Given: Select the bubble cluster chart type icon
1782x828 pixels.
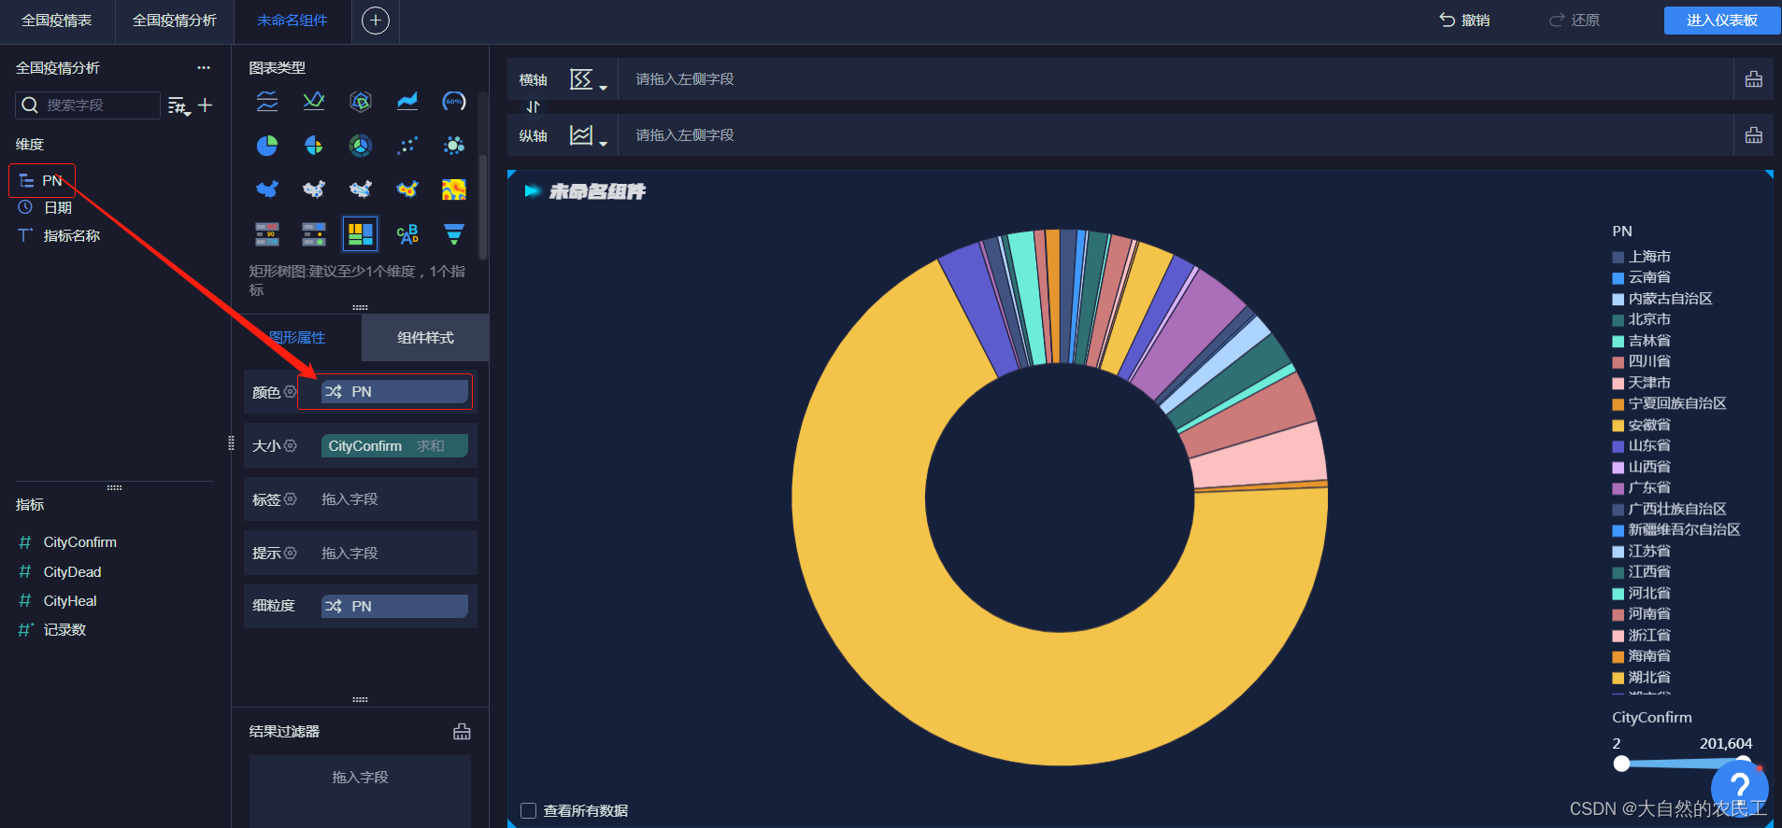Looking at the screenshot, I should [x=454, y=146].
